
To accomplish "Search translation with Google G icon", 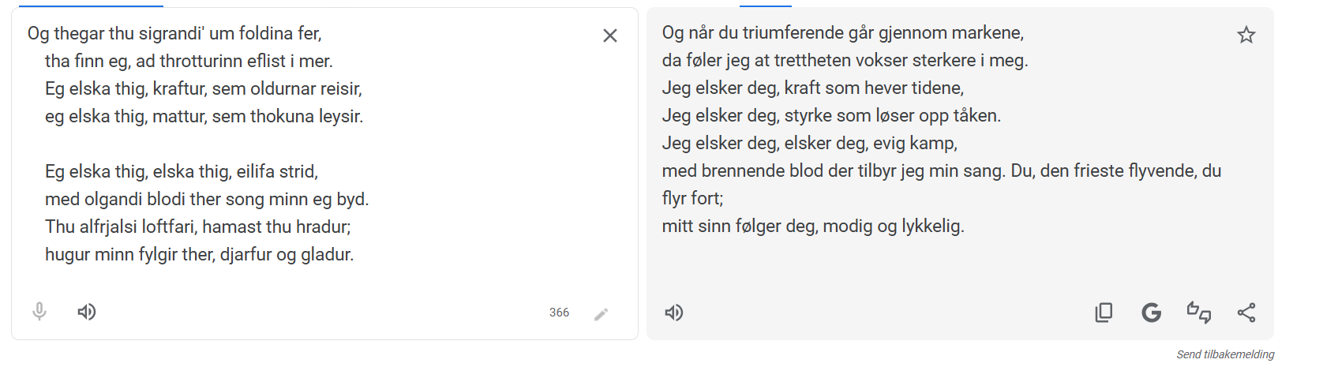I will (x=1151, y=313).
